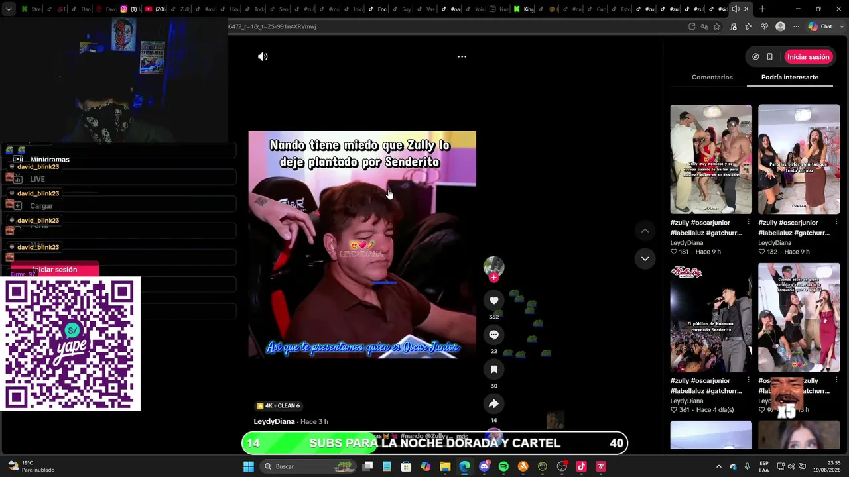Bookmark the video with the save icon
Image resolution: width=849 pixels, height=477 pixels.
coord(493,370)
